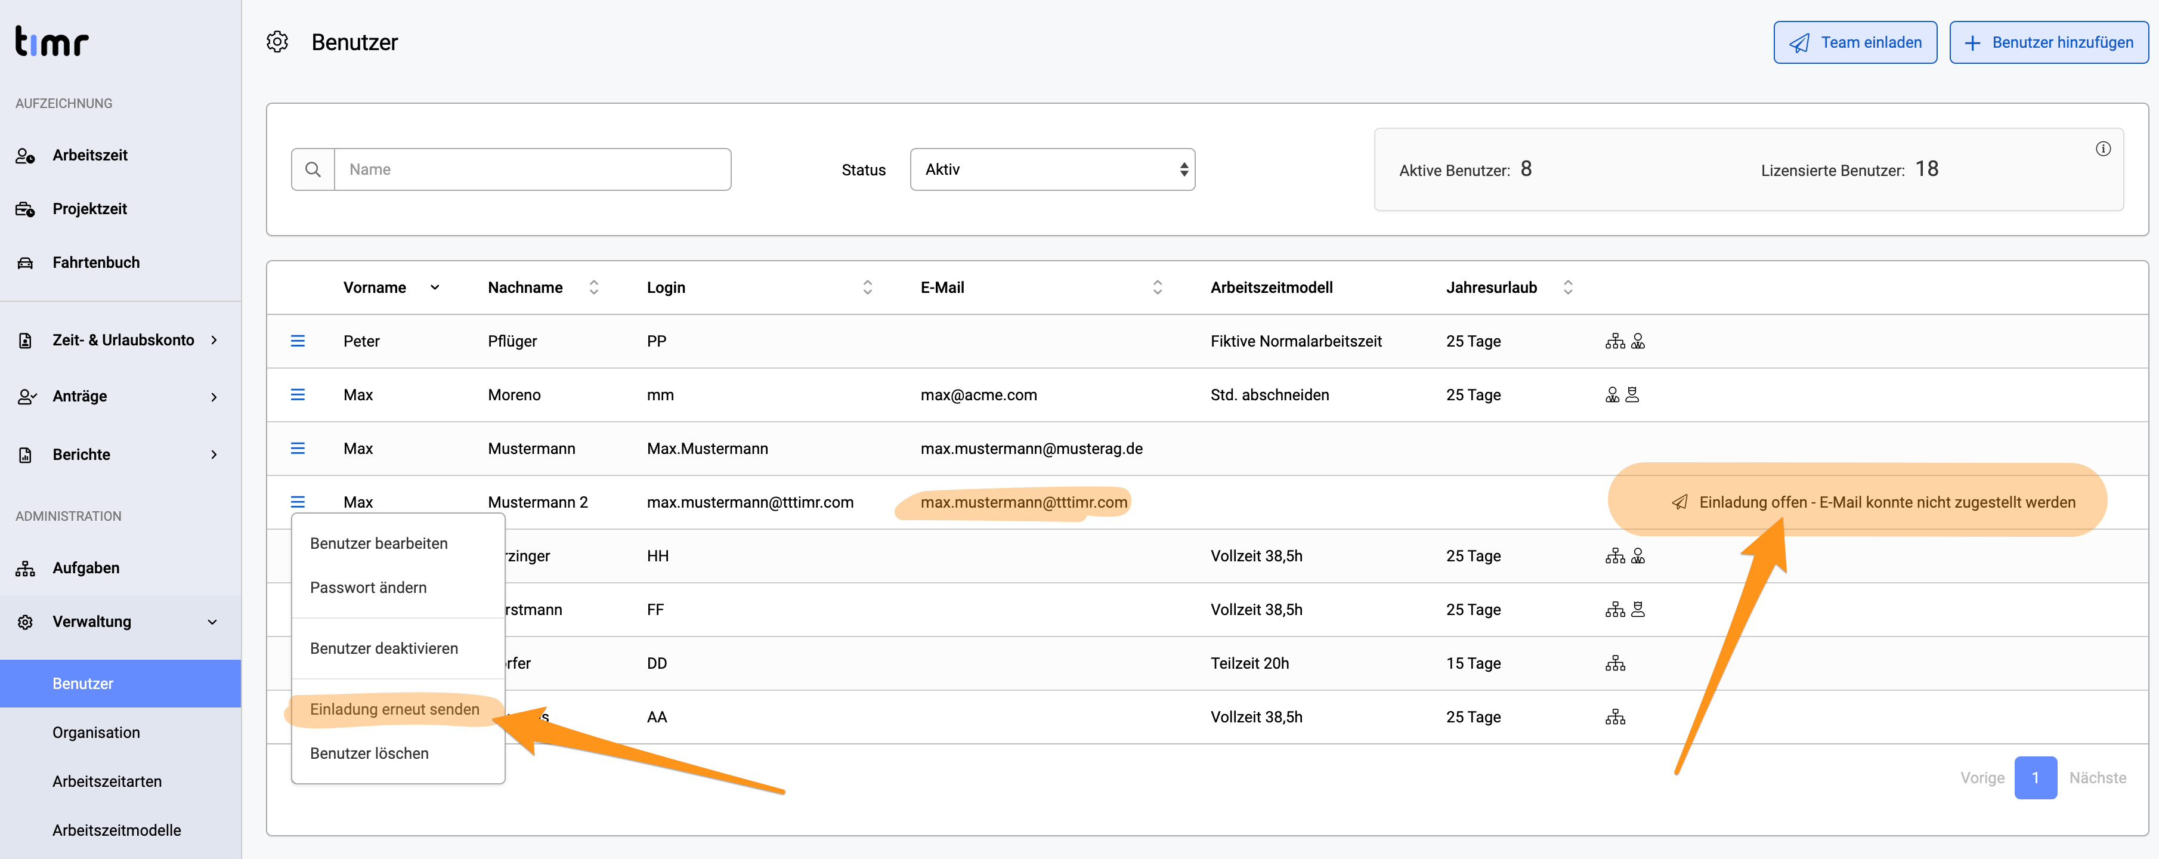Sort table by Nachname column arrows
The width and height of the screenshot is (2159, 859).
(593, 288)
